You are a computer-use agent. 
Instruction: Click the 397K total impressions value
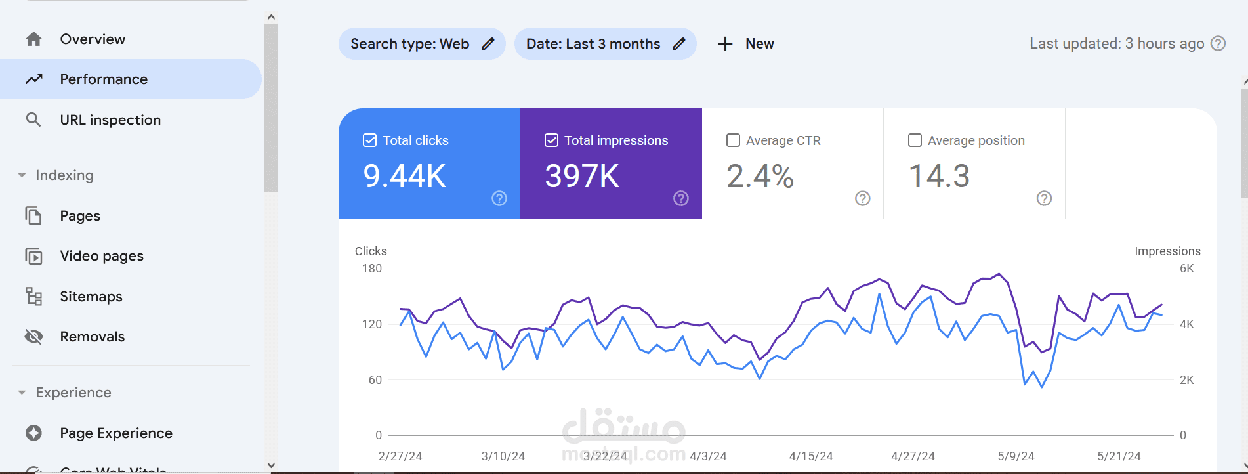pos(582,176)
